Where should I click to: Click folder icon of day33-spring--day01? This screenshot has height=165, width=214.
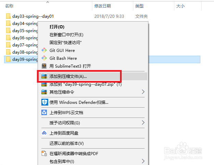pos(8,16)
